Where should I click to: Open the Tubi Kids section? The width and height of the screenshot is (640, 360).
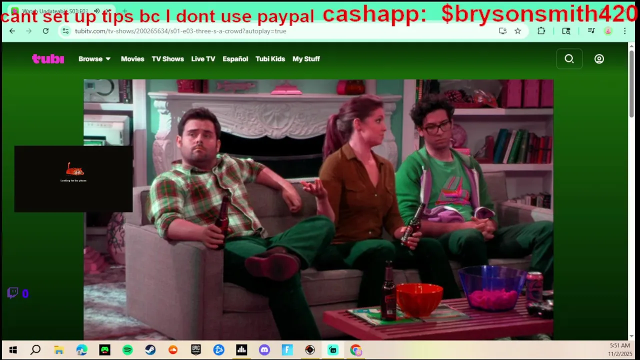point(270,59)
